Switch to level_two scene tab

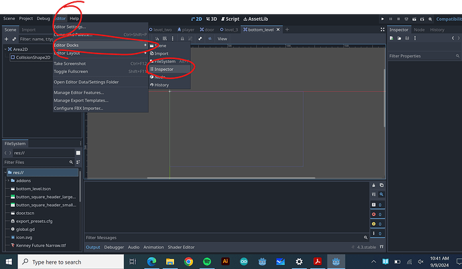point(161,29)
